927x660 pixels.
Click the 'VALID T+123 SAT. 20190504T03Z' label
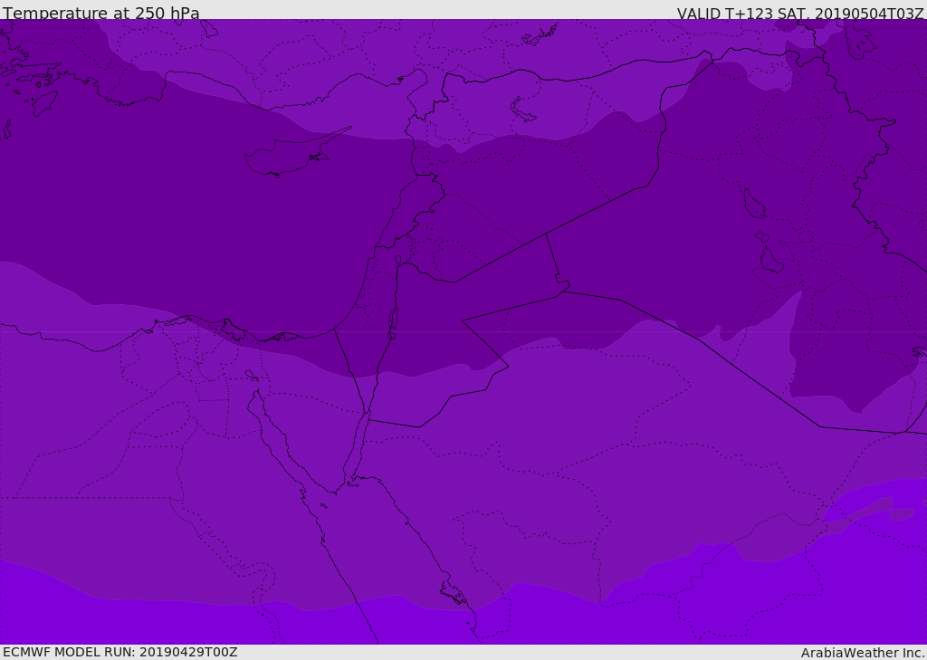coord(800,14)
